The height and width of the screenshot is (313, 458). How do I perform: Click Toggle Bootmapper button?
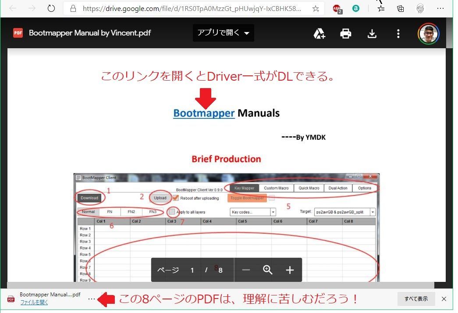click(247, 198)
